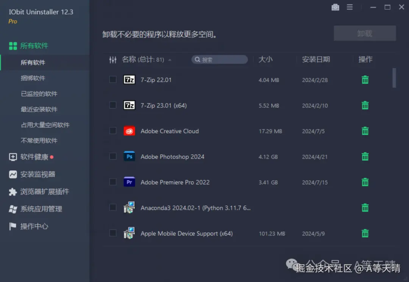The width and height of the screenshot is (409, 282).
Task: Select the Adobe Premiere Pro 2022 name text
Action: tap(175, 182)
